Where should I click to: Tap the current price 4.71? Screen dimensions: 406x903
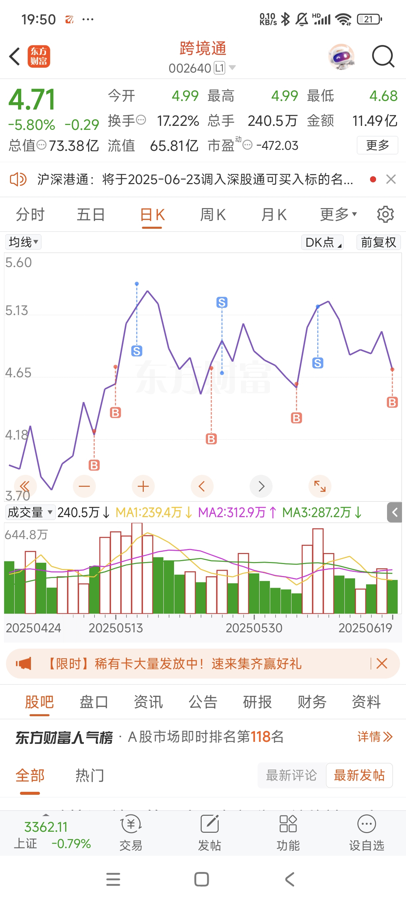pos(32,99)
